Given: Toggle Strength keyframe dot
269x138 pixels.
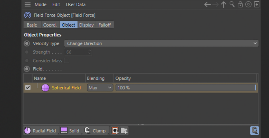Looking at the screenshot, I should tap(27, 52).
